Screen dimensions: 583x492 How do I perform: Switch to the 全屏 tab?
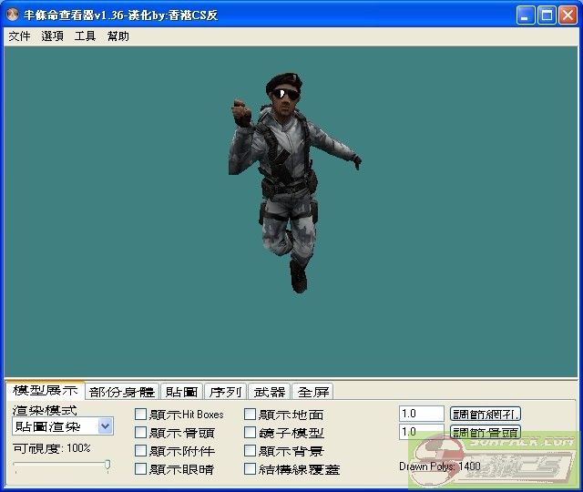(x=313, y=392)
